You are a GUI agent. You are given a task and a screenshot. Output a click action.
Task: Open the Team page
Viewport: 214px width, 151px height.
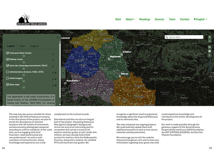tap(172, 19)
